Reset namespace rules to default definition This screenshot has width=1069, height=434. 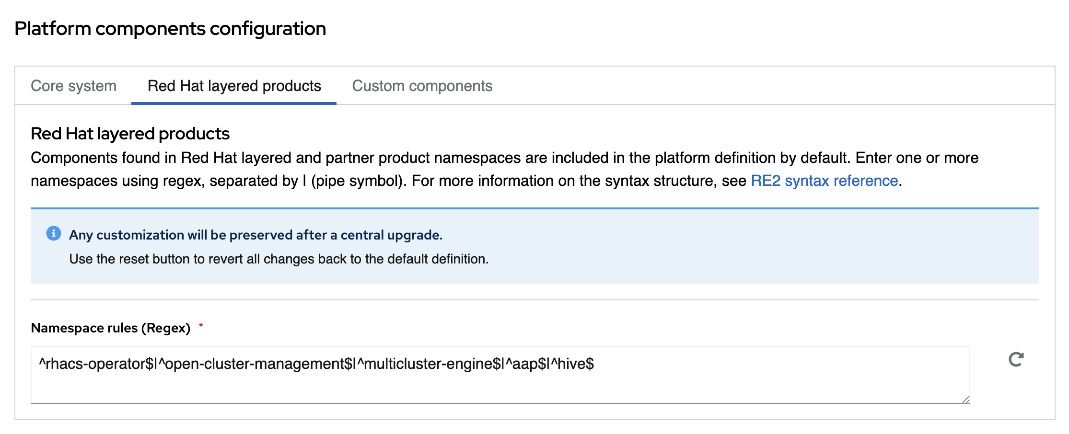tap(1016, 359)
